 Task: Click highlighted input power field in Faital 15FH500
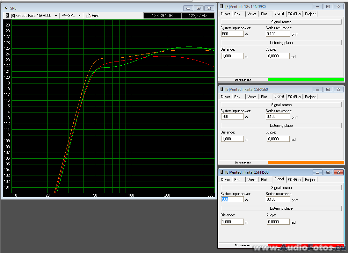(x=232, y=199)
